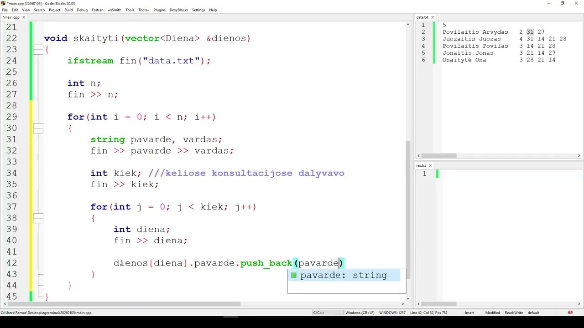This screenshot has height=328, width=584.
Task: Open the Tools+ menu
Action: coord(143,10)
